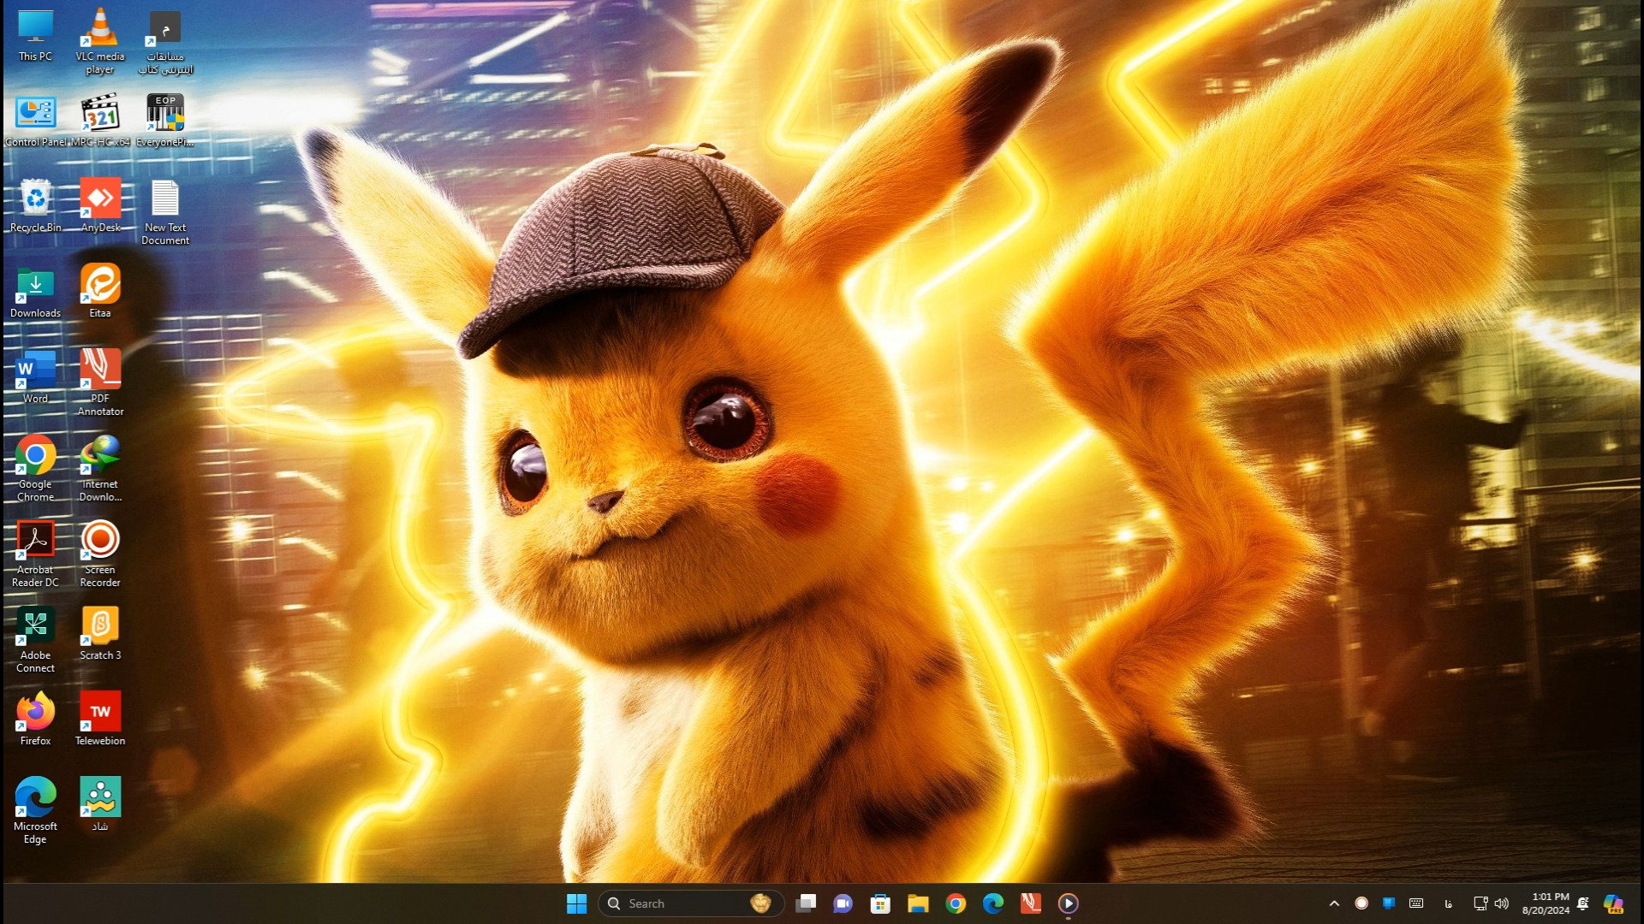The width and height of the screenshot is (1644, 924).
Task: Open the touch keyboard tray icon
Action: (x=1416, y=903)
